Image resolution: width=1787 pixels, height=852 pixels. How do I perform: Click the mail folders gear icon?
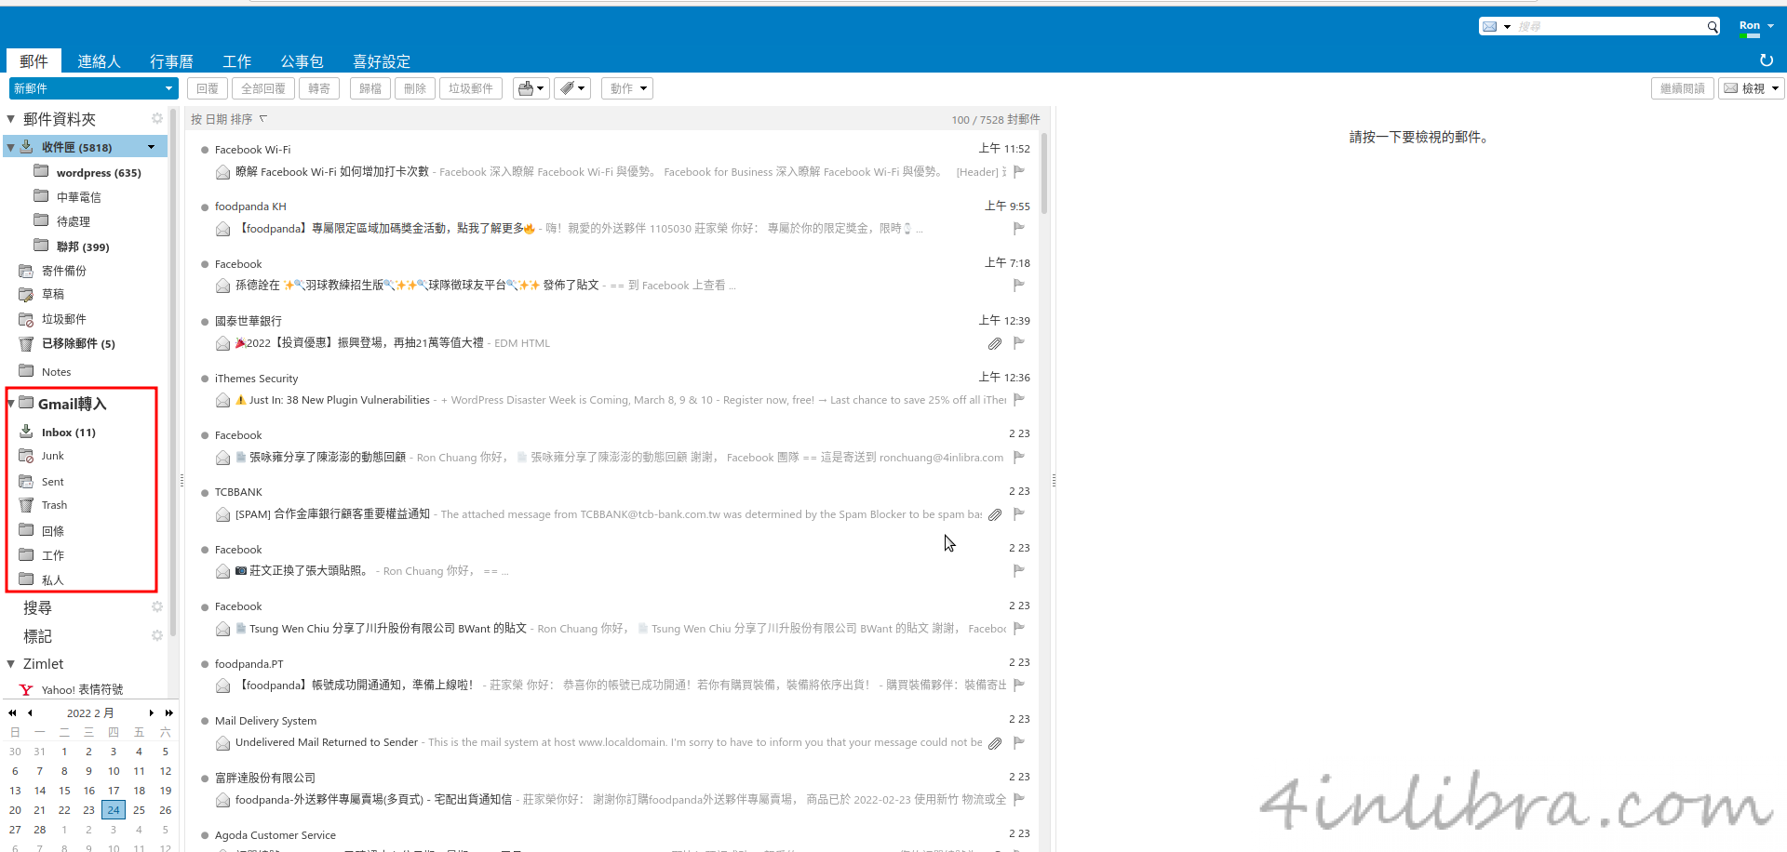pyautogui.click(x=157, y=118)
